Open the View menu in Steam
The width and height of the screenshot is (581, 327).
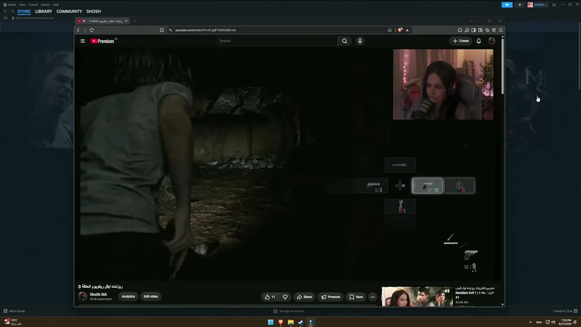22,5
